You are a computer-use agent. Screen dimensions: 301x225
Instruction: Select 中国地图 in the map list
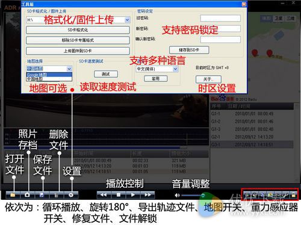[x=49, y=79]
